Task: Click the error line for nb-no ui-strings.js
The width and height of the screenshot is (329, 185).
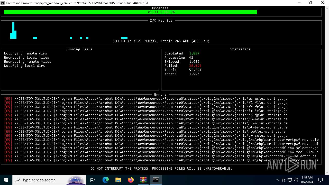Action: coord(146,119)
